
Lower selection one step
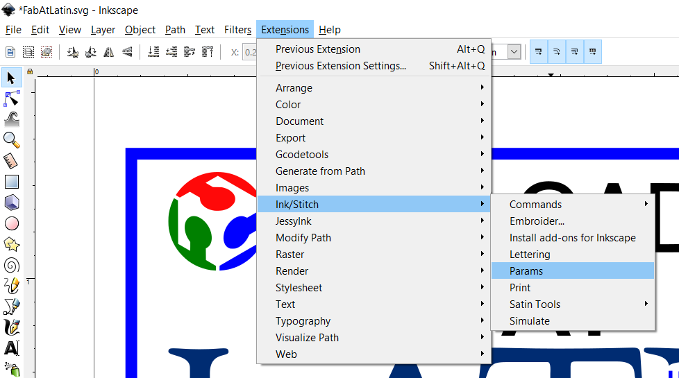click(x=171, y=52)
